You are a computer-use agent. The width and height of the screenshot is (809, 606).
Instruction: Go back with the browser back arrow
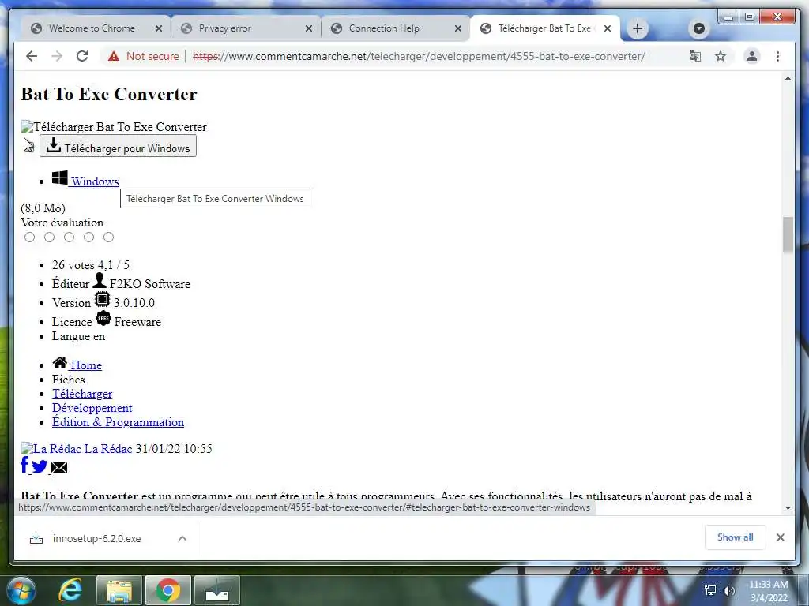32,56
